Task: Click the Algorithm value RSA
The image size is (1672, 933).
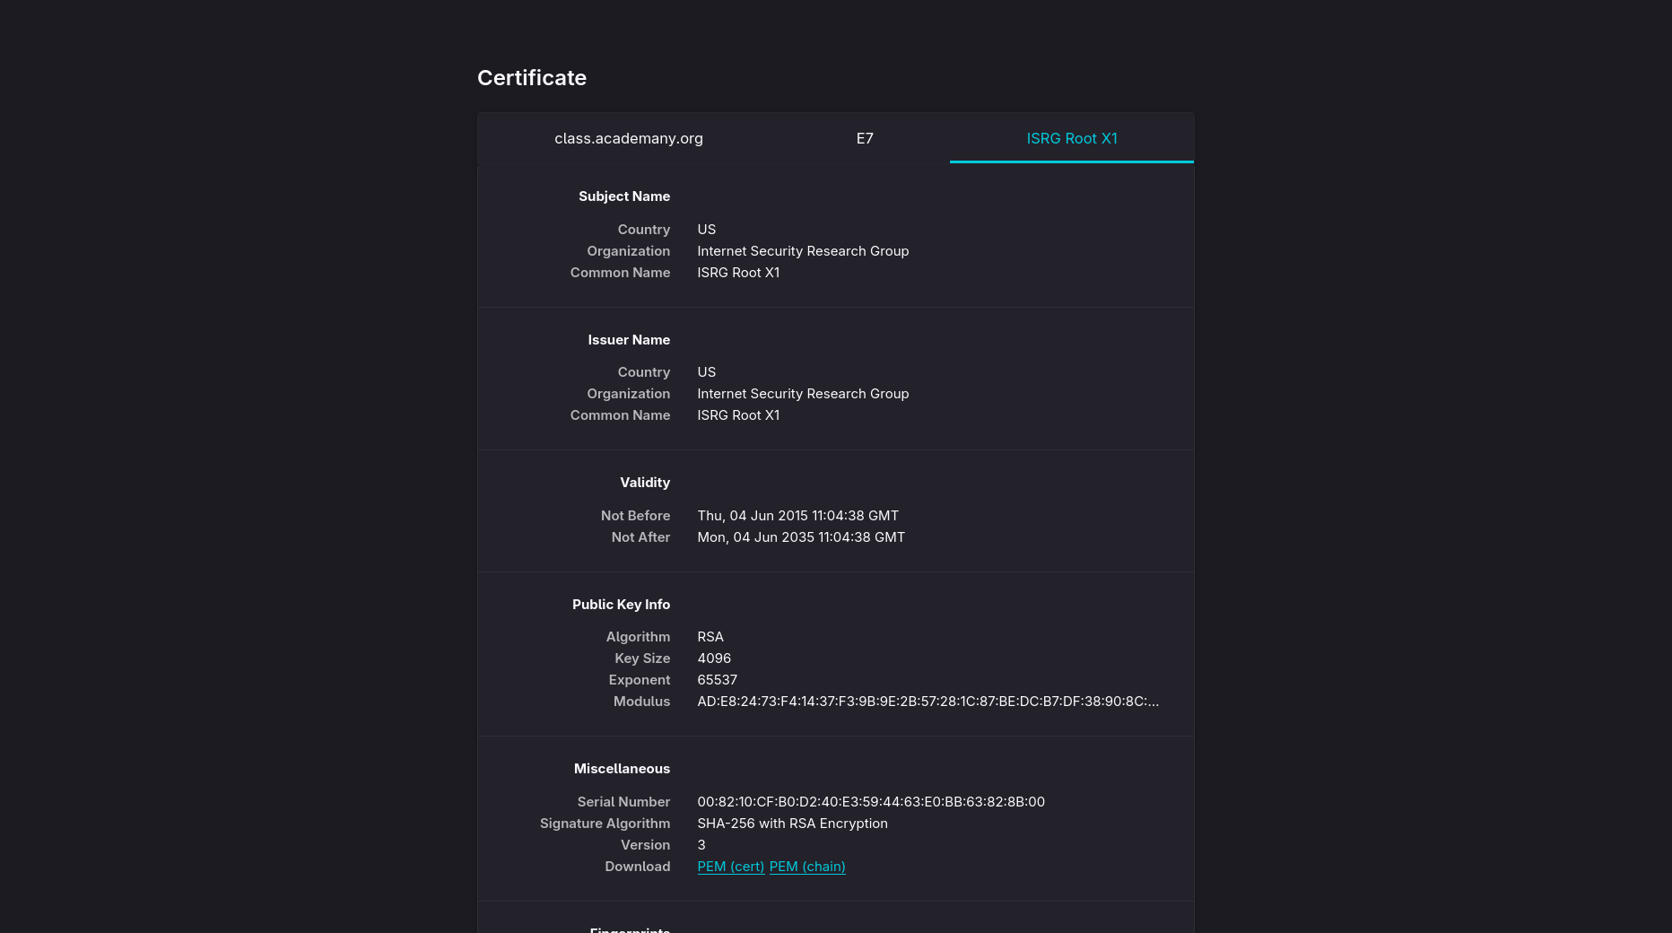Action: click(x=710, y=637)
